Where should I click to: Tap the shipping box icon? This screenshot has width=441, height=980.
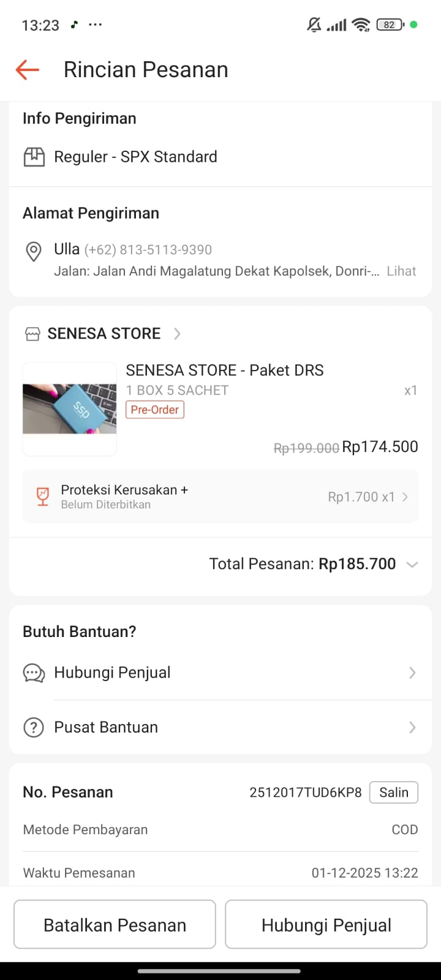pyautogui.click(x=34, y=157)
